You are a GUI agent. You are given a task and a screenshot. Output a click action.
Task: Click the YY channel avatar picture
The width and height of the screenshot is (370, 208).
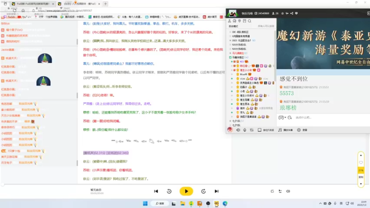233,13
